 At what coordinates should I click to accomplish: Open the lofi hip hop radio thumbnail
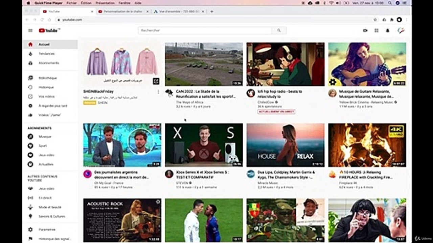click(x=286, y=64)
